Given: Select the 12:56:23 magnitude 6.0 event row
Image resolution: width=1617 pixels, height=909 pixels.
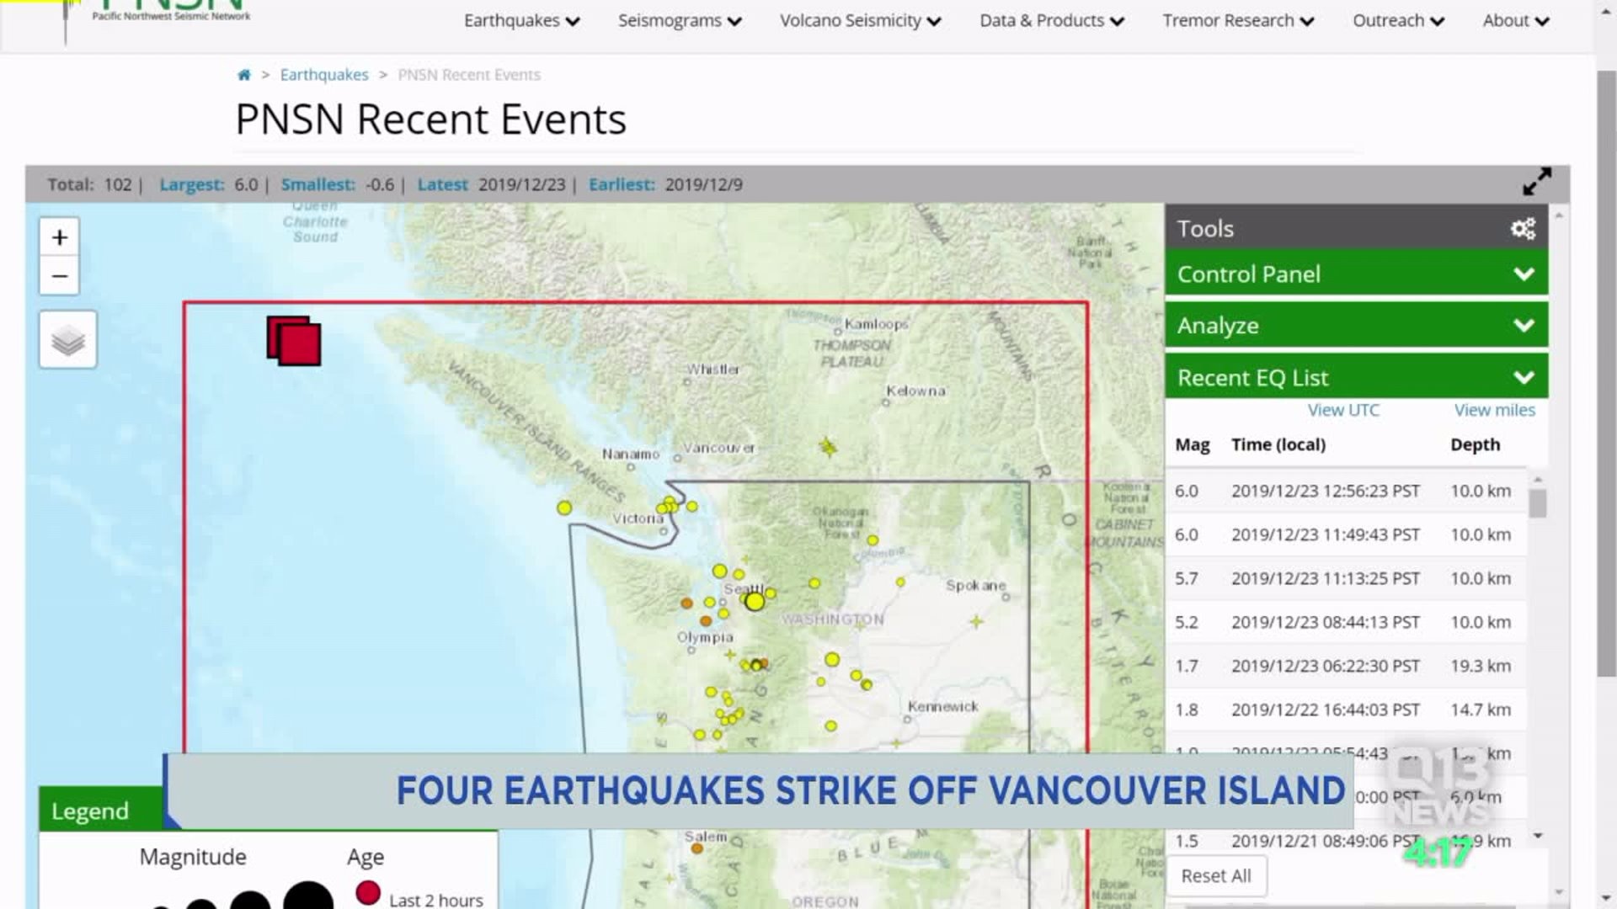Looking at the screenshot, I should click(1343, 491).
